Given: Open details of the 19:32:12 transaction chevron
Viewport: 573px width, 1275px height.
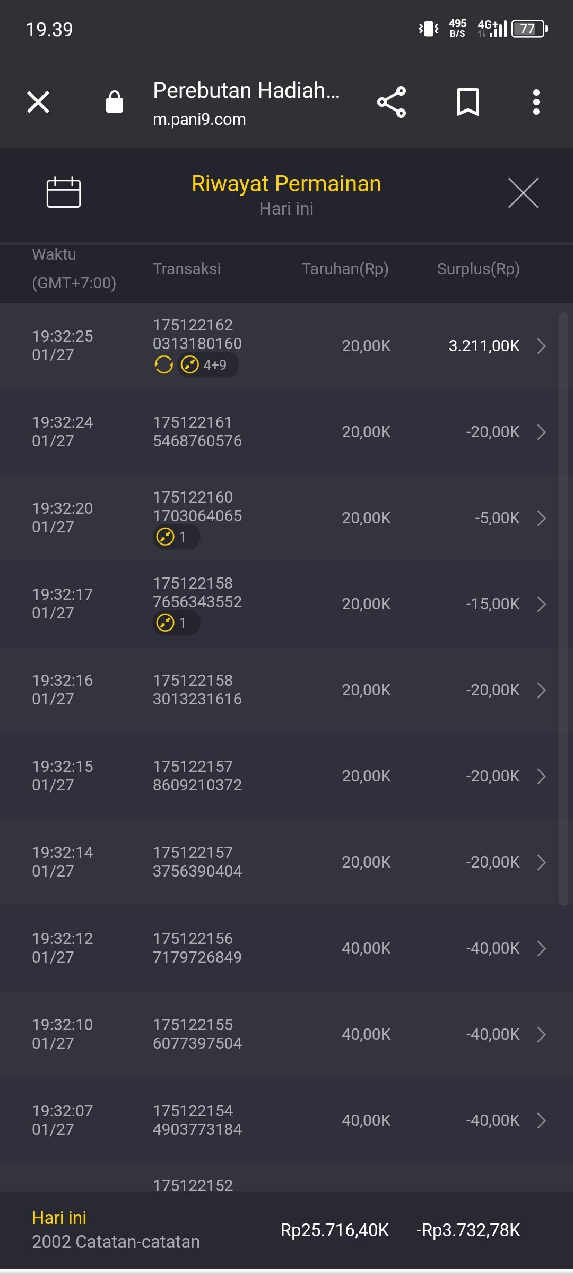Looking at the screenshot, I should (541, 948).
